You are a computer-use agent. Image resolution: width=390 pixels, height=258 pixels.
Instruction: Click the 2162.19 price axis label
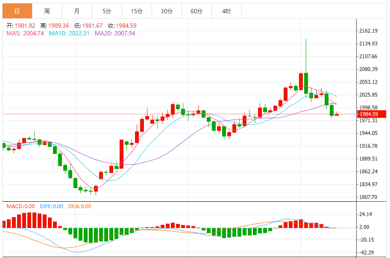[x=368, y=31]
